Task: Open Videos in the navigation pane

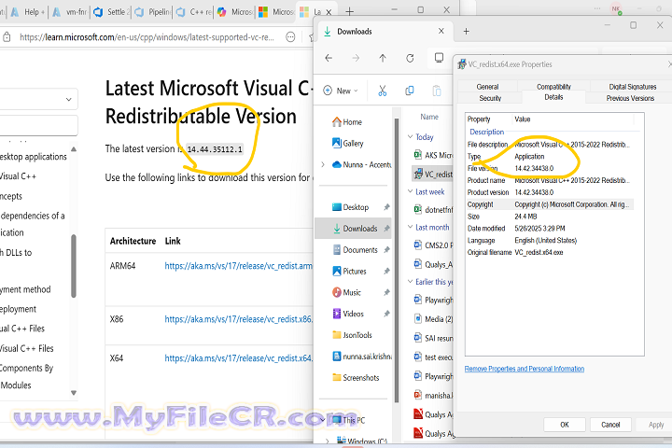Action: click(348, 314)
